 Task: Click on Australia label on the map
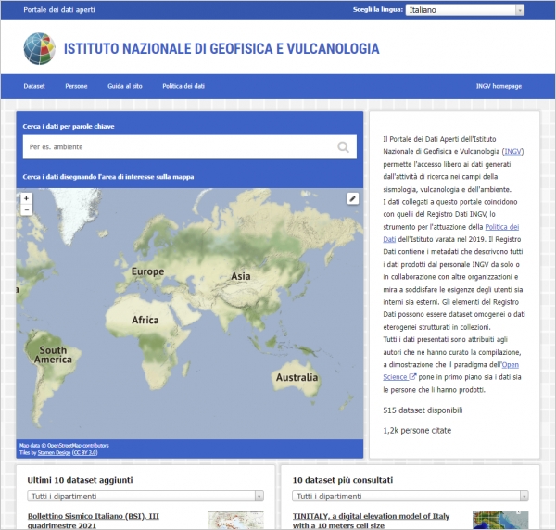tap(297, 377)
